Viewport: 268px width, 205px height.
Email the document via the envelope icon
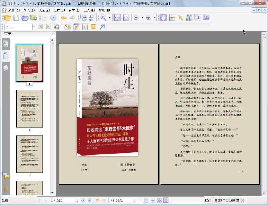[33, 17]
